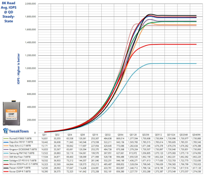The width and height of the screenshot is (204, 187).
Task: Click the 600,000 y-axis label
Action: click(32, 94)
